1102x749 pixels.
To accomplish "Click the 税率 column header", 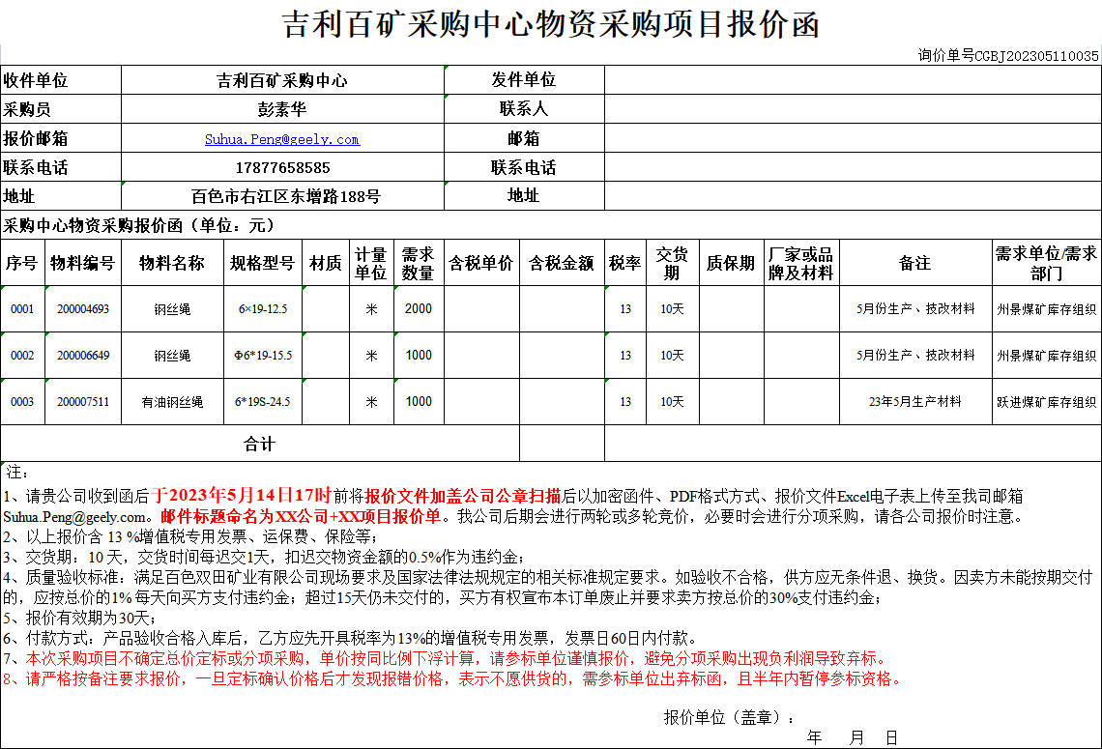I will (624, 263).
